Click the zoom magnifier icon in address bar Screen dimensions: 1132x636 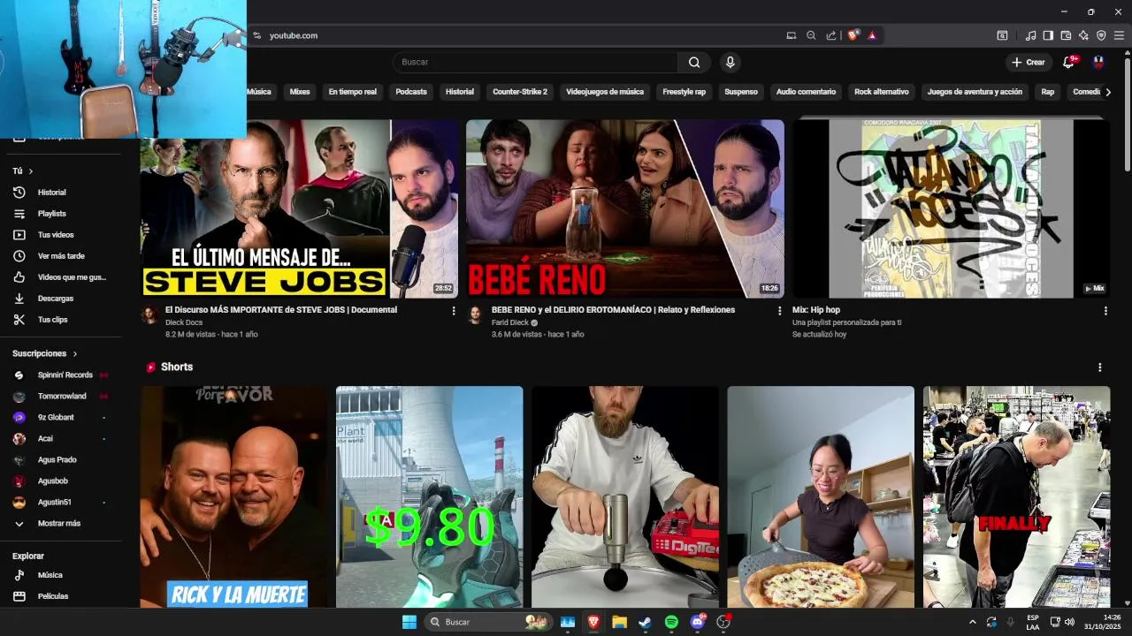pos(811,35)
